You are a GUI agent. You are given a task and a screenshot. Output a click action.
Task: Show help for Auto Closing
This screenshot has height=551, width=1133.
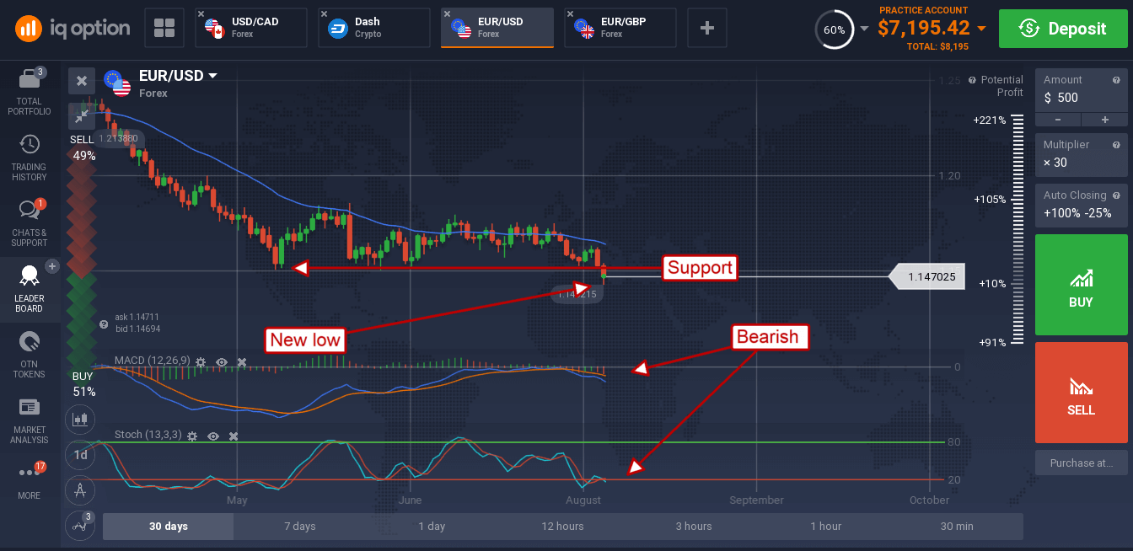[x=1116, y=195]
